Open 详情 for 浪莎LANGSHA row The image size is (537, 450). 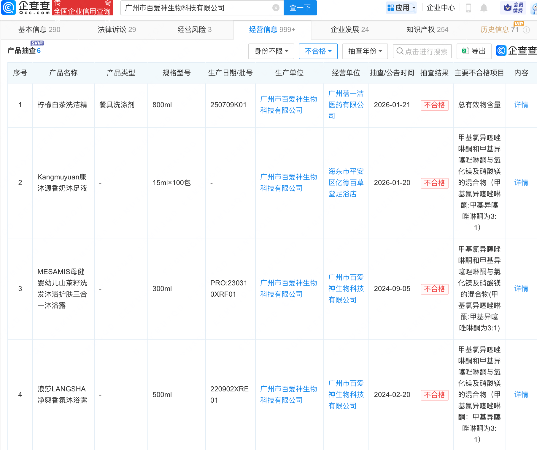point(521,395)
